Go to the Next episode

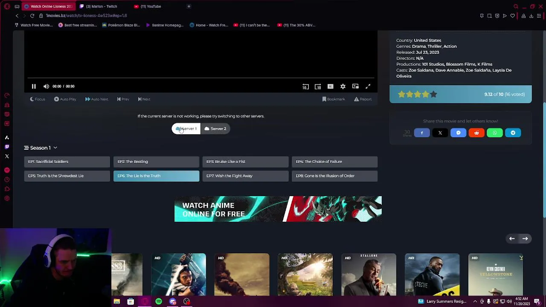tap(144, 99)
